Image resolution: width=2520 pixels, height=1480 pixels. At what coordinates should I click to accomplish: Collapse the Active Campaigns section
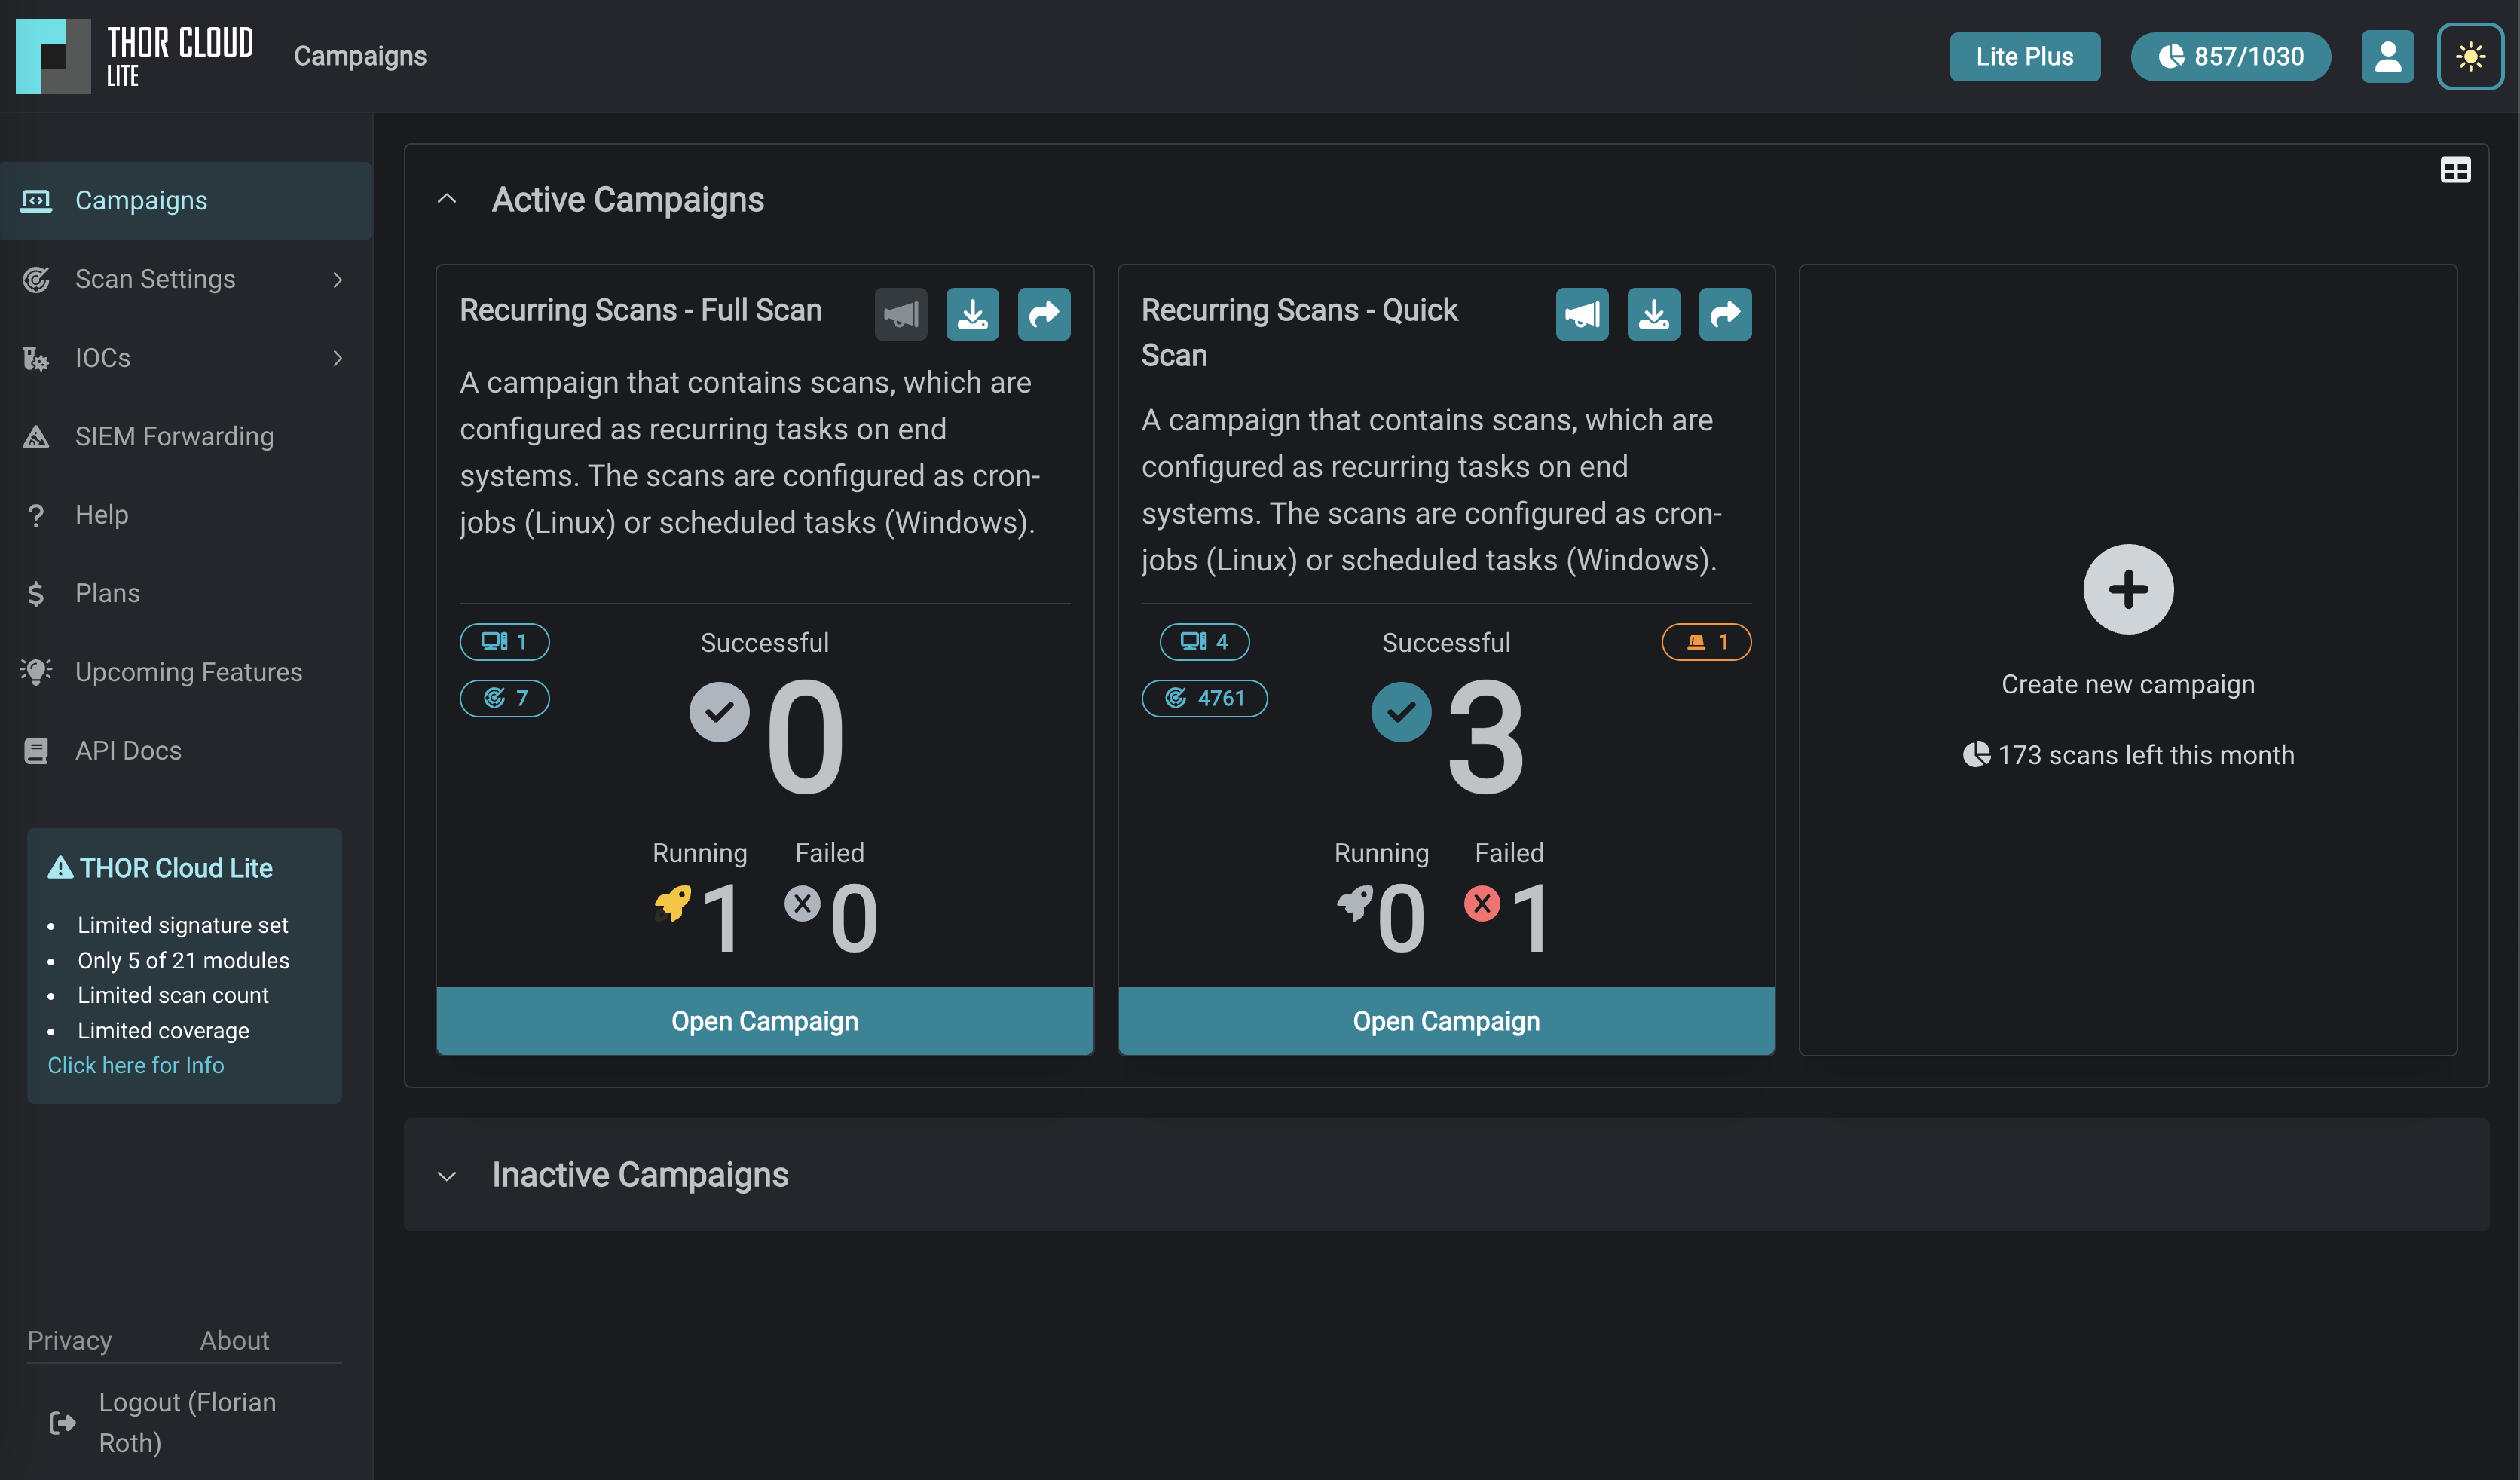447,199
